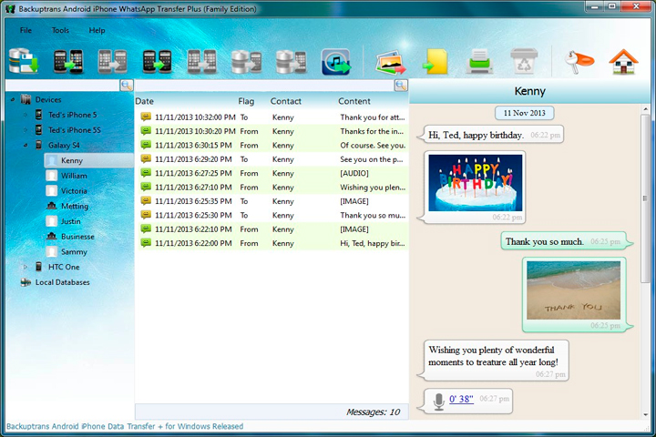
Task: Click the message list search field
Action: click(265, 86)
